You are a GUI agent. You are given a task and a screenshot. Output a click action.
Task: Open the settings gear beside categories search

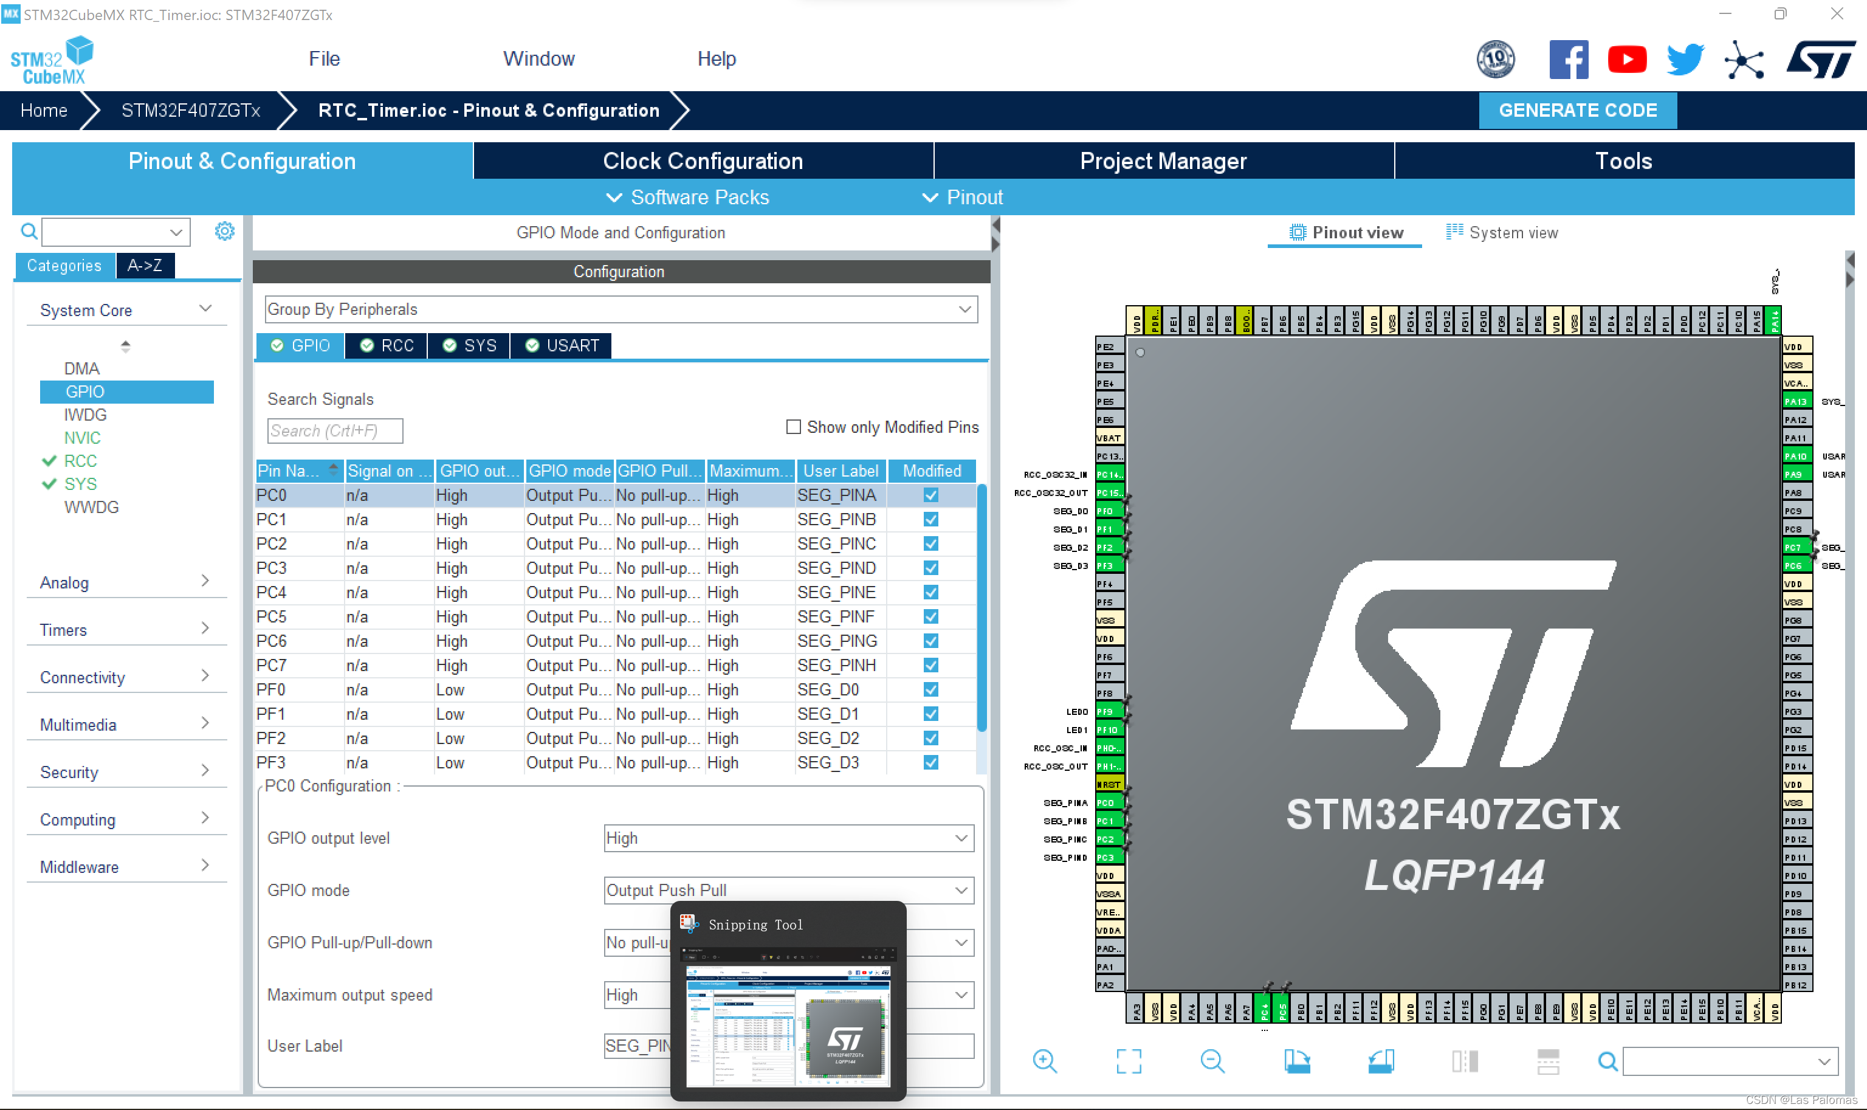(224, 231)
